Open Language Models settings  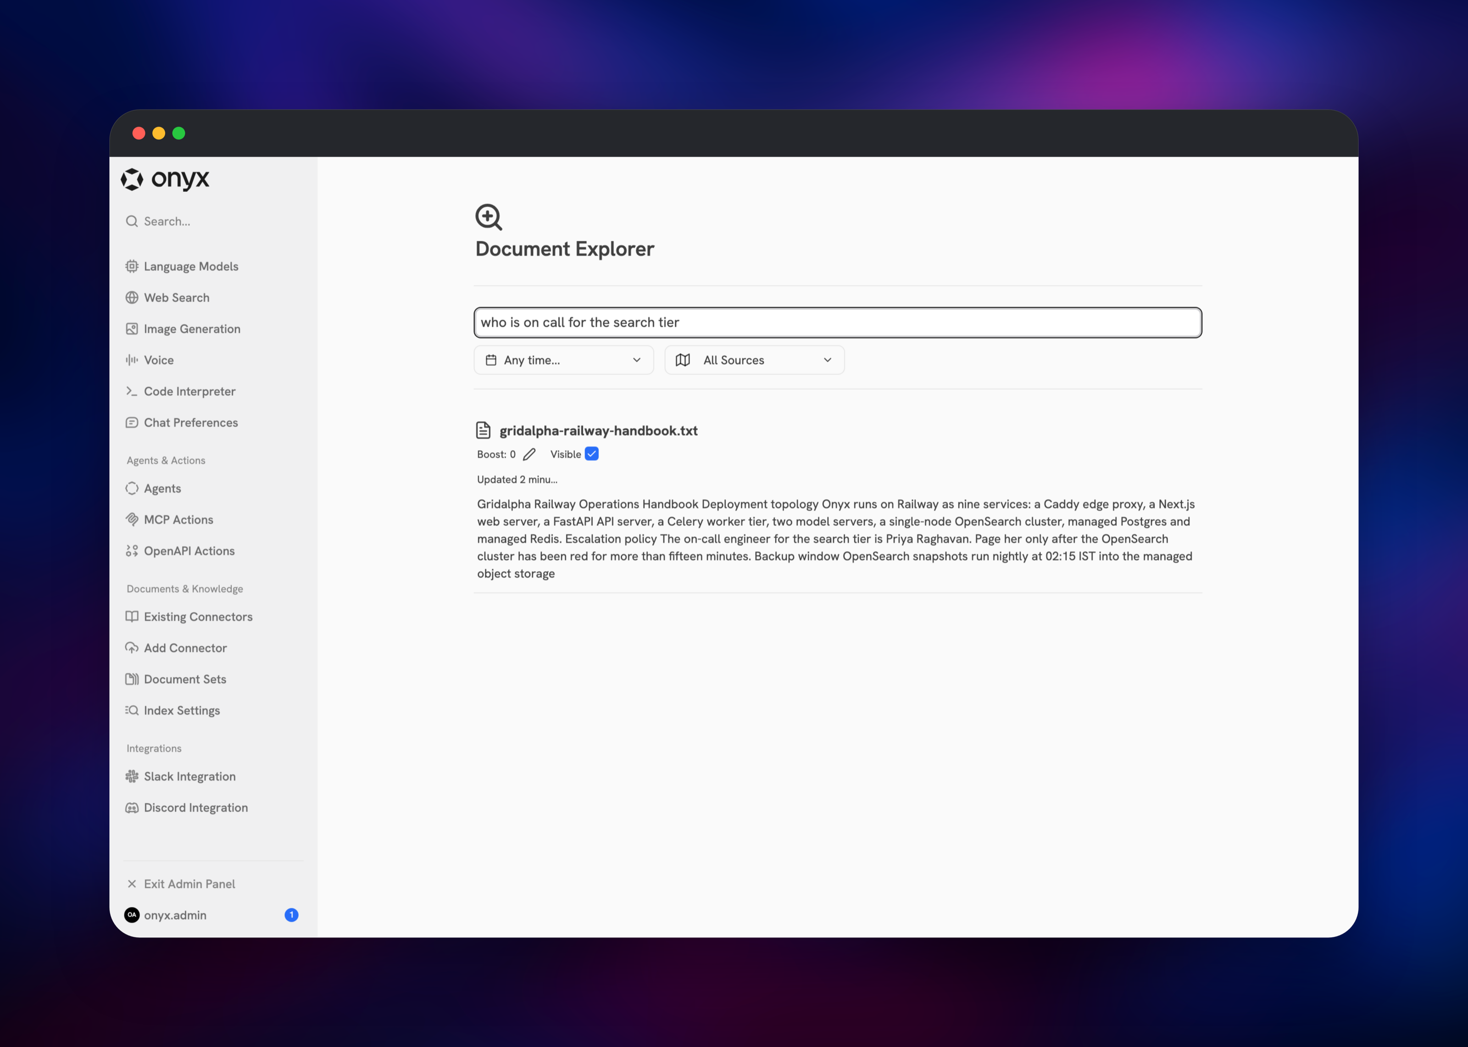213,266
